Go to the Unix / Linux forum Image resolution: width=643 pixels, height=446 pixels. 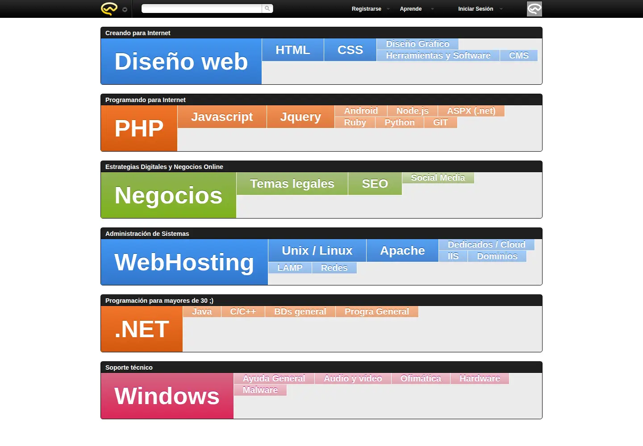[x=317, y=251]
